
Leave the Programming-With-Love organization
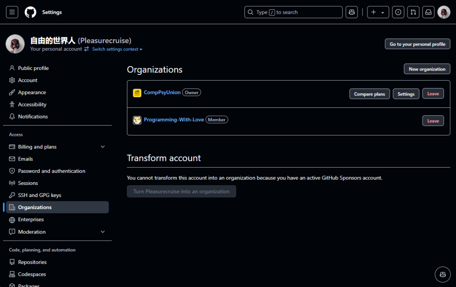[433, 121]
